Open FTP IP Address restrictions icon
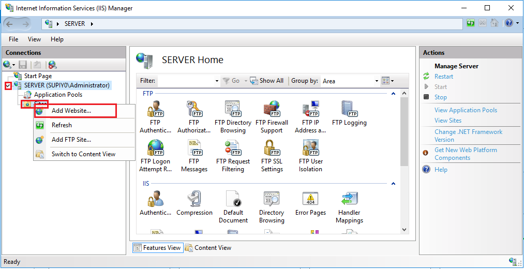This screenshot has width=524, height=269. click(310, 116)
